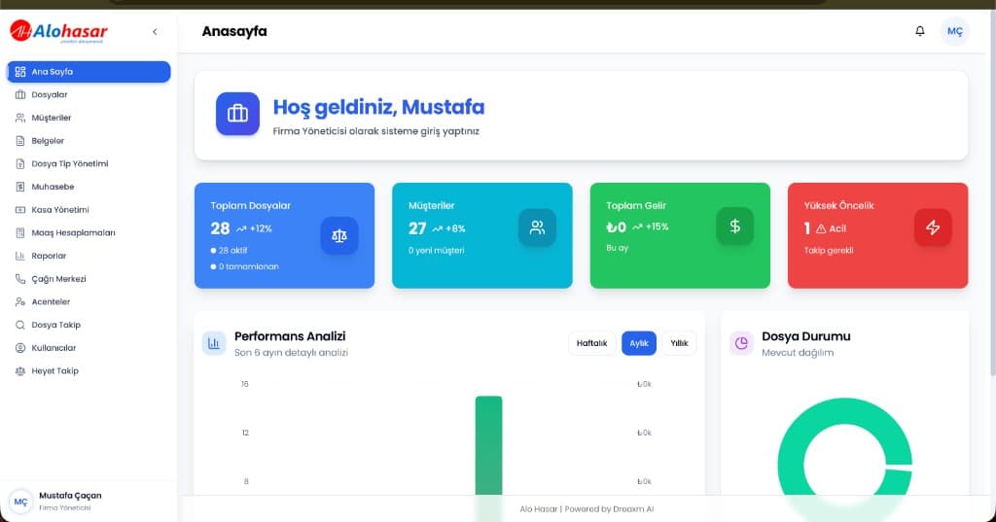Select the Ana Sayfa dashboard grid icon

(x=20, y=72)
